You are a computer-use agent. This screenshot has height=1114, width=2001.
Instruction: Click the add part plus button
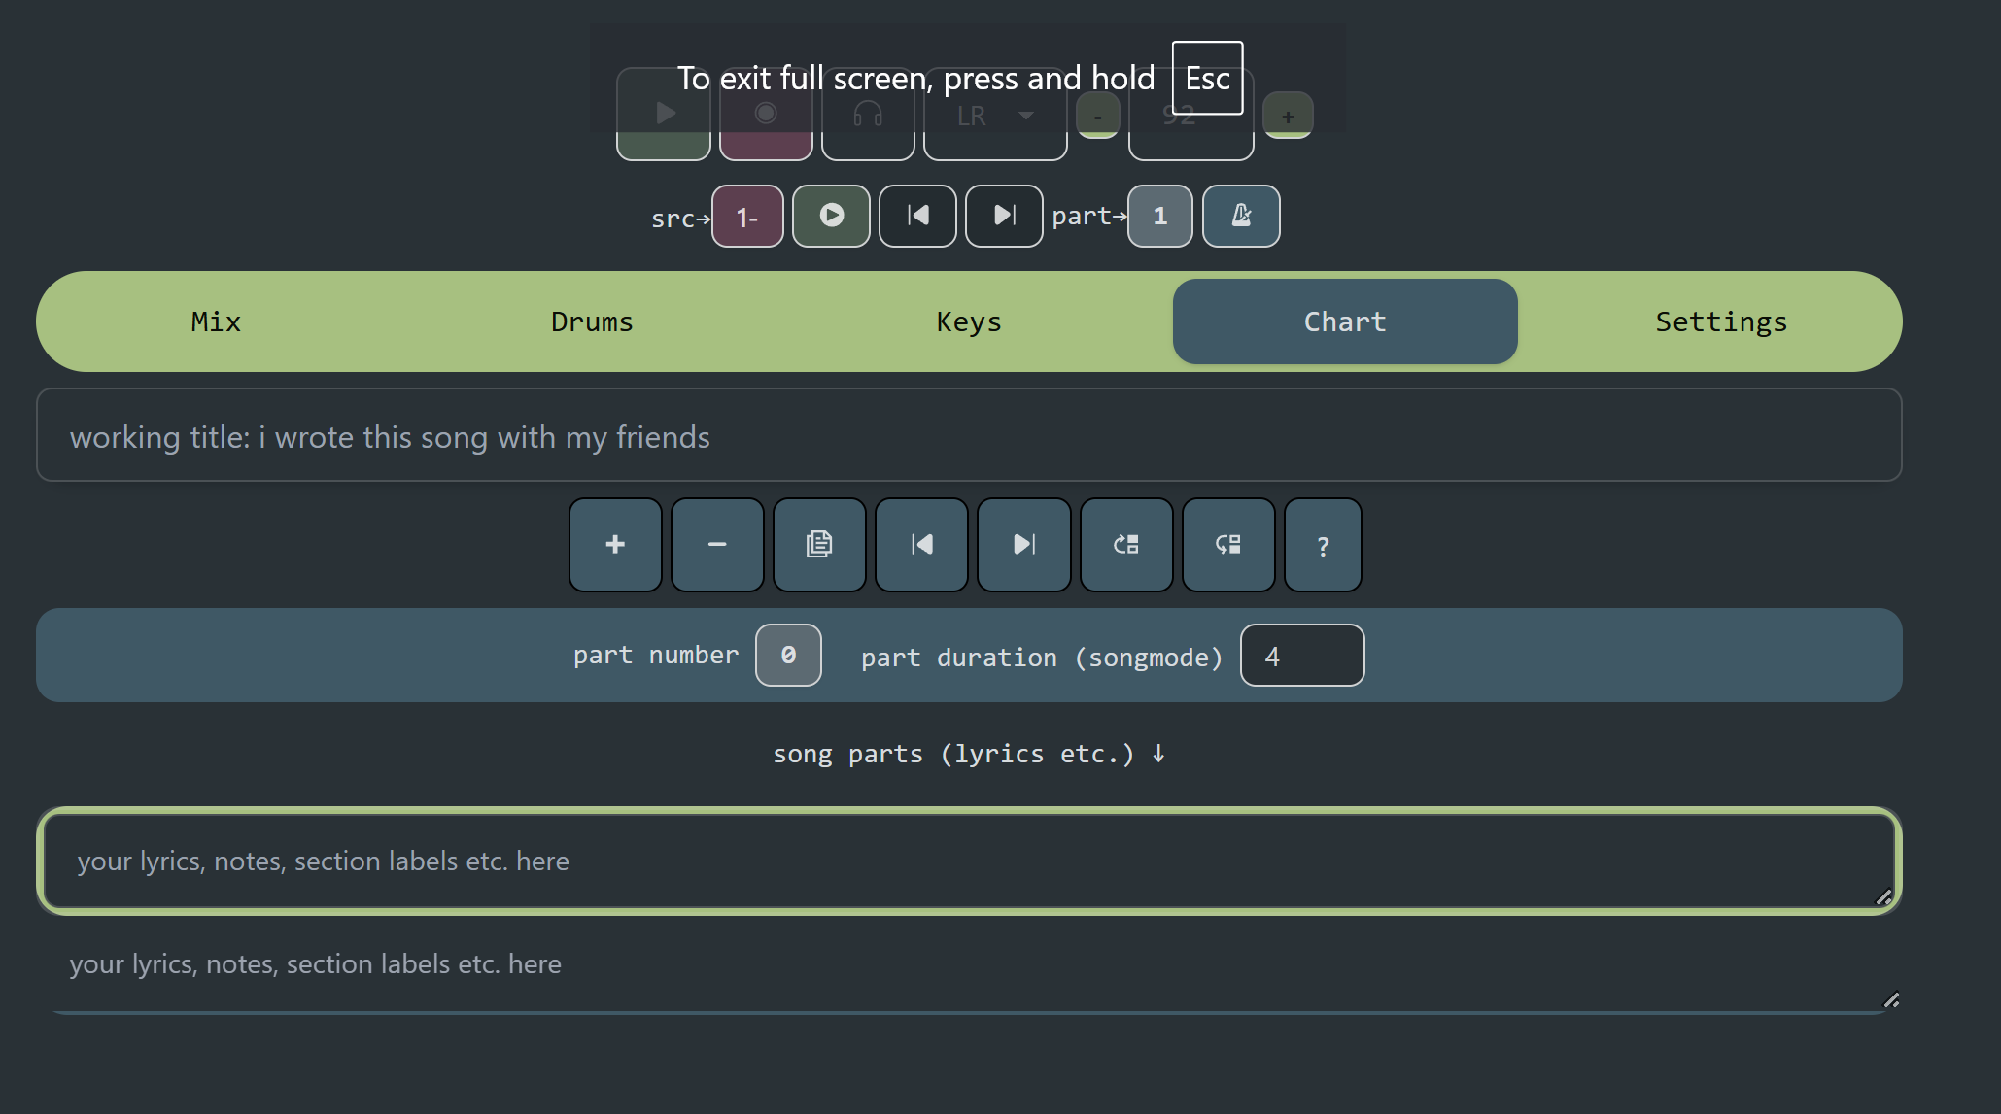615,545
